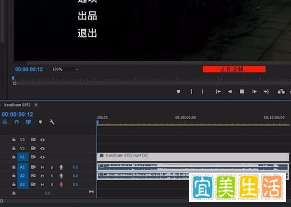
Task: Toggle sync lock for V1
Action: [33, 157]
